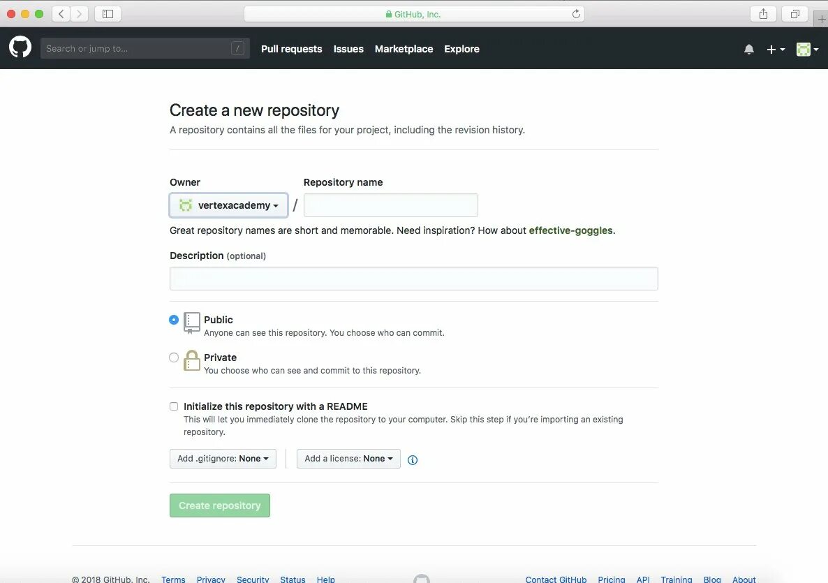This screenshot has width=828, height=583.
Task: Open the Status footer link
Action: pos(293,580)
